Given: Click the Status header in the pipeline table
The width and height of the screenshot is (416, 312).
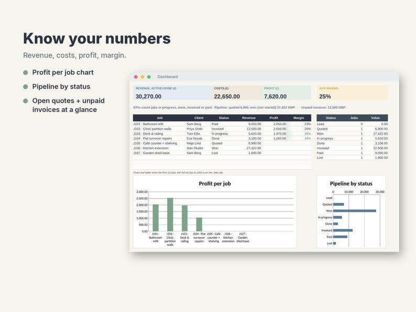Looking at the screenshot, I should pos(331,118).
